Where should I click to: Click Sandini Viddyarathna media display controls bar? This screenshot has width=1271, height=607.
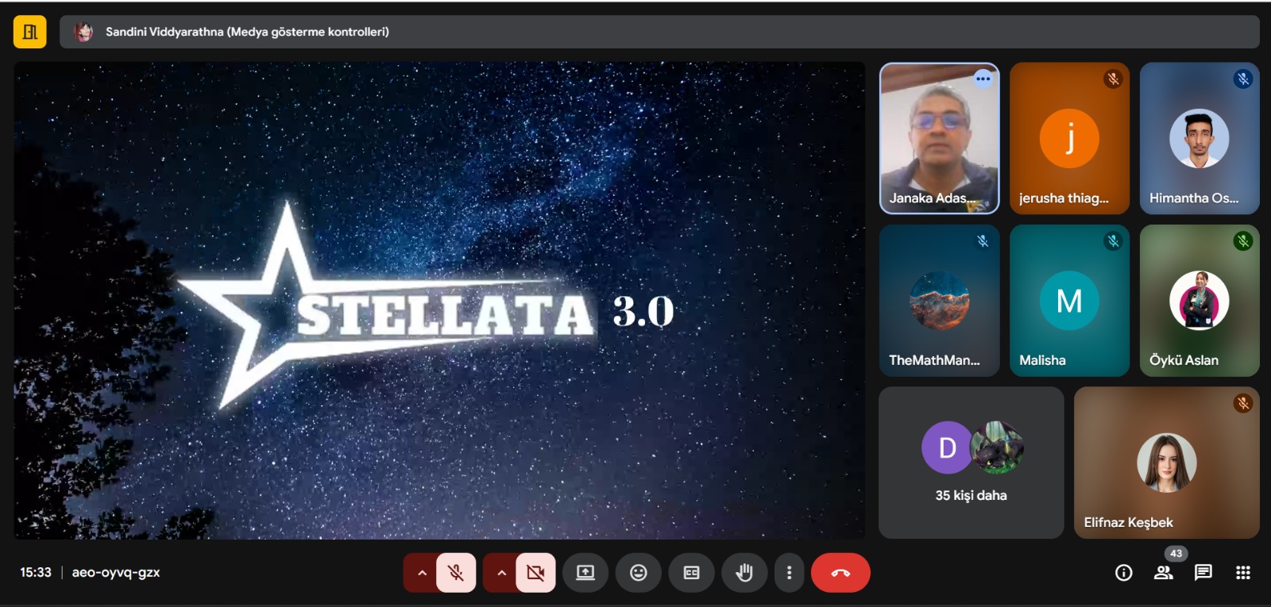tap(659, 32)
